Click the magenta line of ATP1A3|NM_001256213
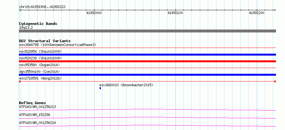 click(147, 110)
